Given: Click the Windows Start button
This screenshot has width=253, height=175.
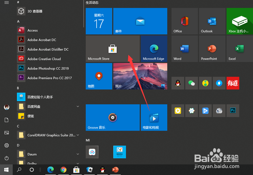Looking at the screenshot, I should click(x=6, y=170).
